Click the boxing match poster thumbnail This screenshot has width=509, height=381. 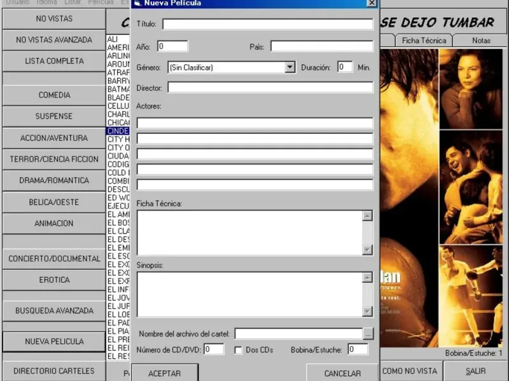tap(471, 296)
